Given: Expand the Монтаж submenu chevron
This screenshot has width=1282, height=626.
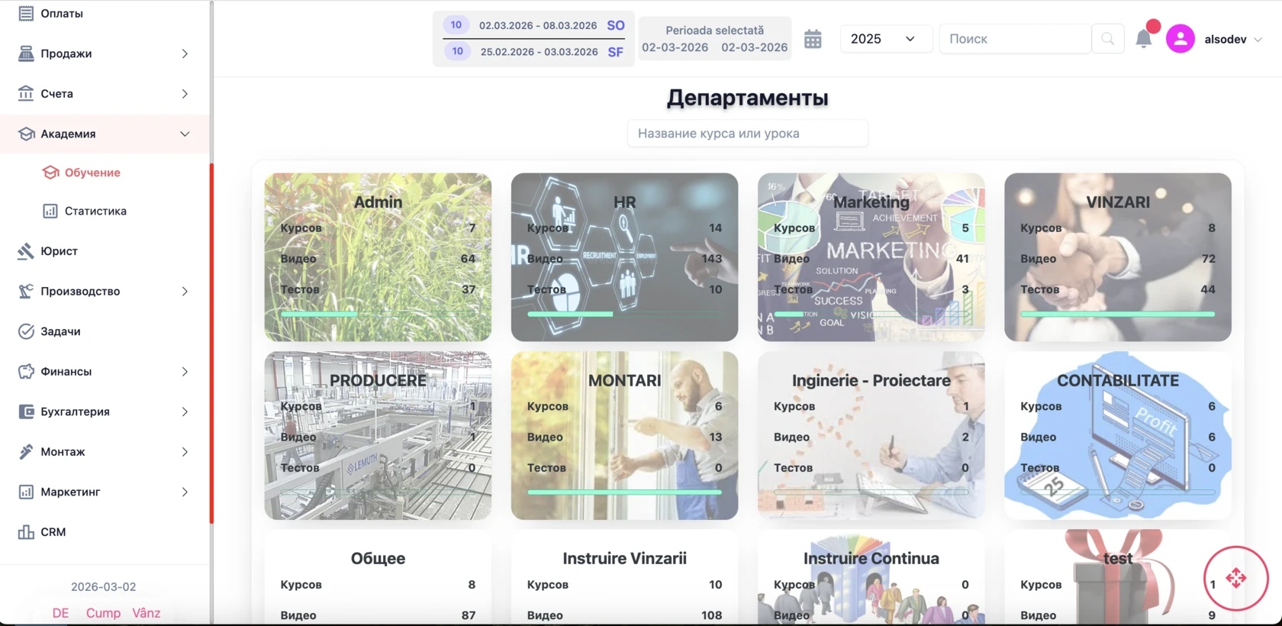Looking at the screenshot, I should click(x=185, y=452).
